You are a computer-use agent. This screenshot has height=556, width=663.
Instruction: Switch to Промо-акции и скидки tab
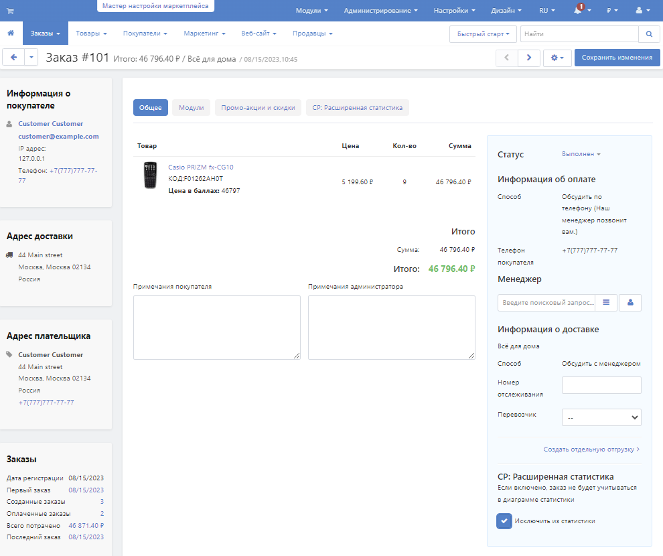tap(258, 108)
